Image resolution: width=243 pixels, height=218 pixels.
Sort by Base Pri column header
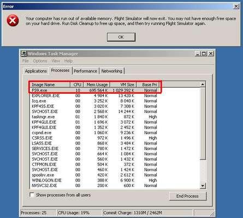click(x=148, y=84)
